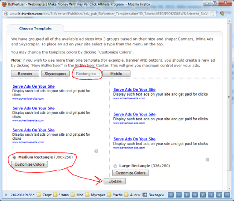This screenshot has height=201, width=234.
Task: Click second Serve Ads link in Large Rectangle
Action: coord(134,114)
